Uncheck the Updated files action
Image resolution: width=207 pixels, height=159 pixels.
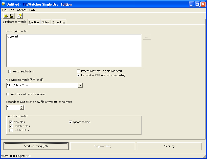click(x=11, y=126)
